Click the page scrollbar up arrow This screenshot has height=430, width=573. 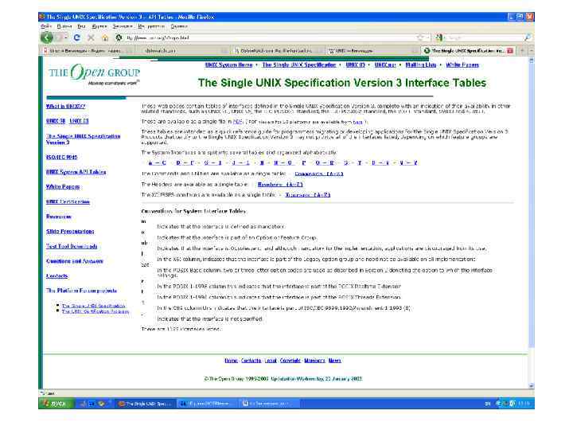[532, 61]
